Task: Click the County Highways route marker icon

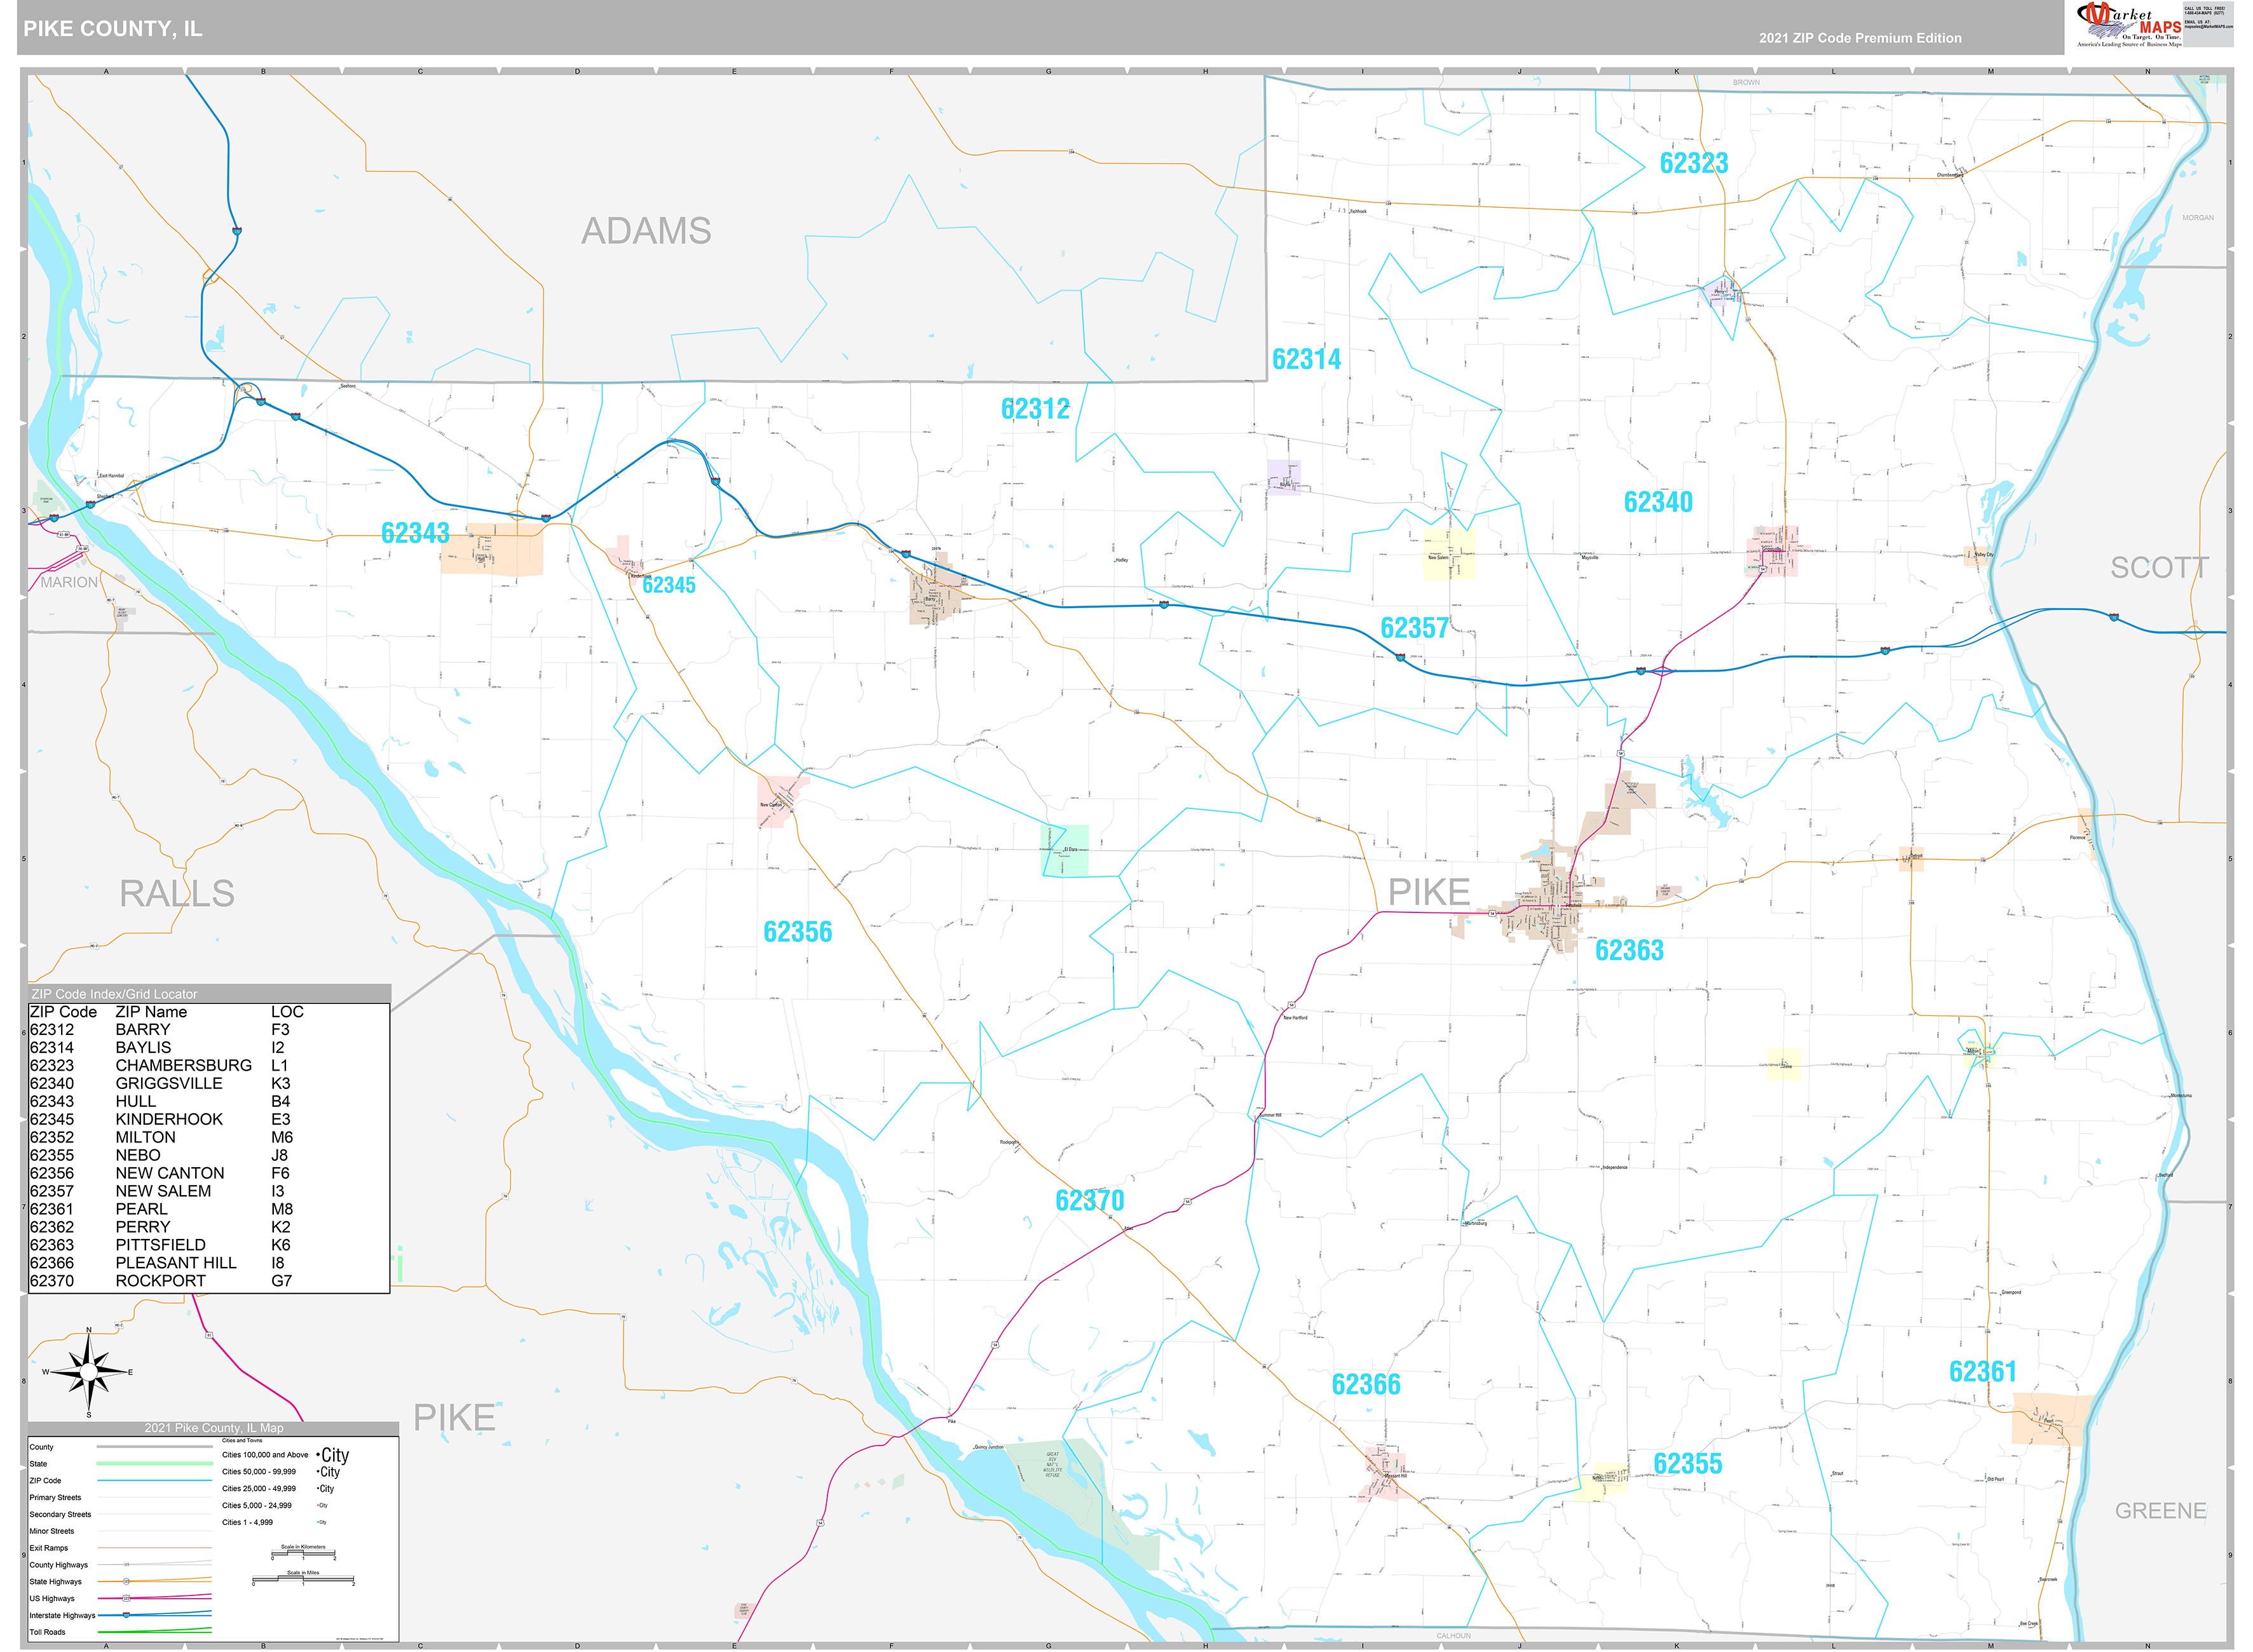Action: click(127, 1565)
